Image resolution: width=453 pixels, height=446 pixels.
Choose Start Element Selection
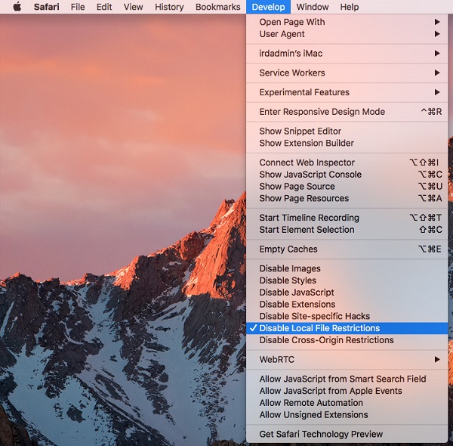click(x=347, y=230)
